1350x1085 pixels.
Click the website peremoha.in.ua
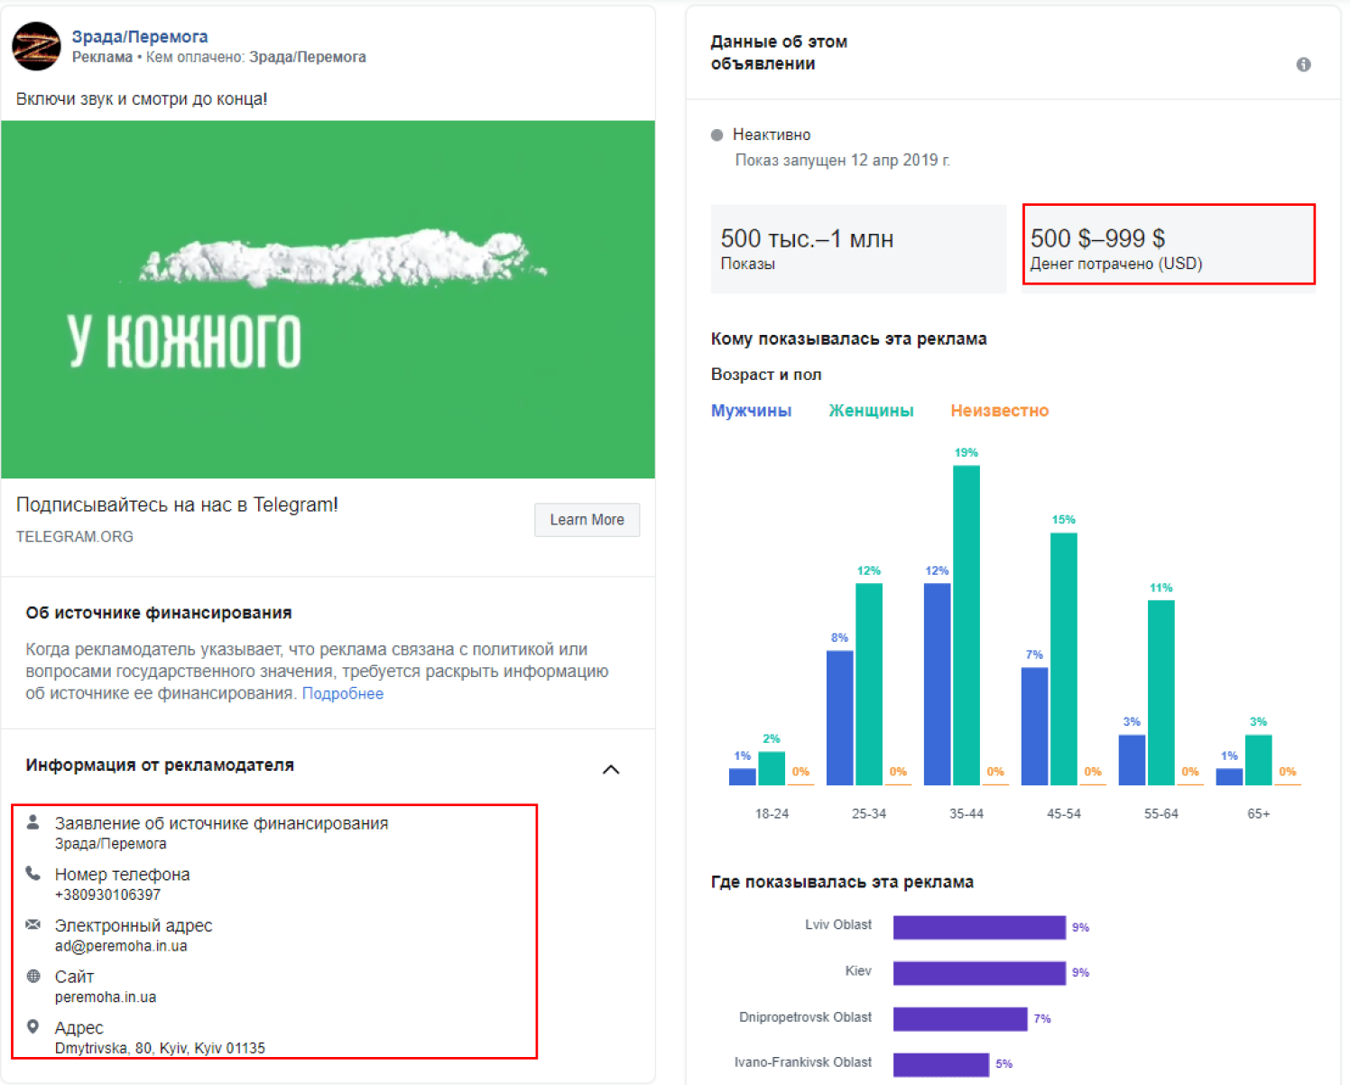click(x=106, y=997)
